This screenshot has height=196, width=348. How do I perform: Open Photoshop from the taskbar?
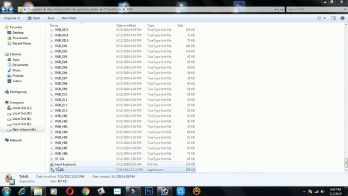click(x=148, y=191)
